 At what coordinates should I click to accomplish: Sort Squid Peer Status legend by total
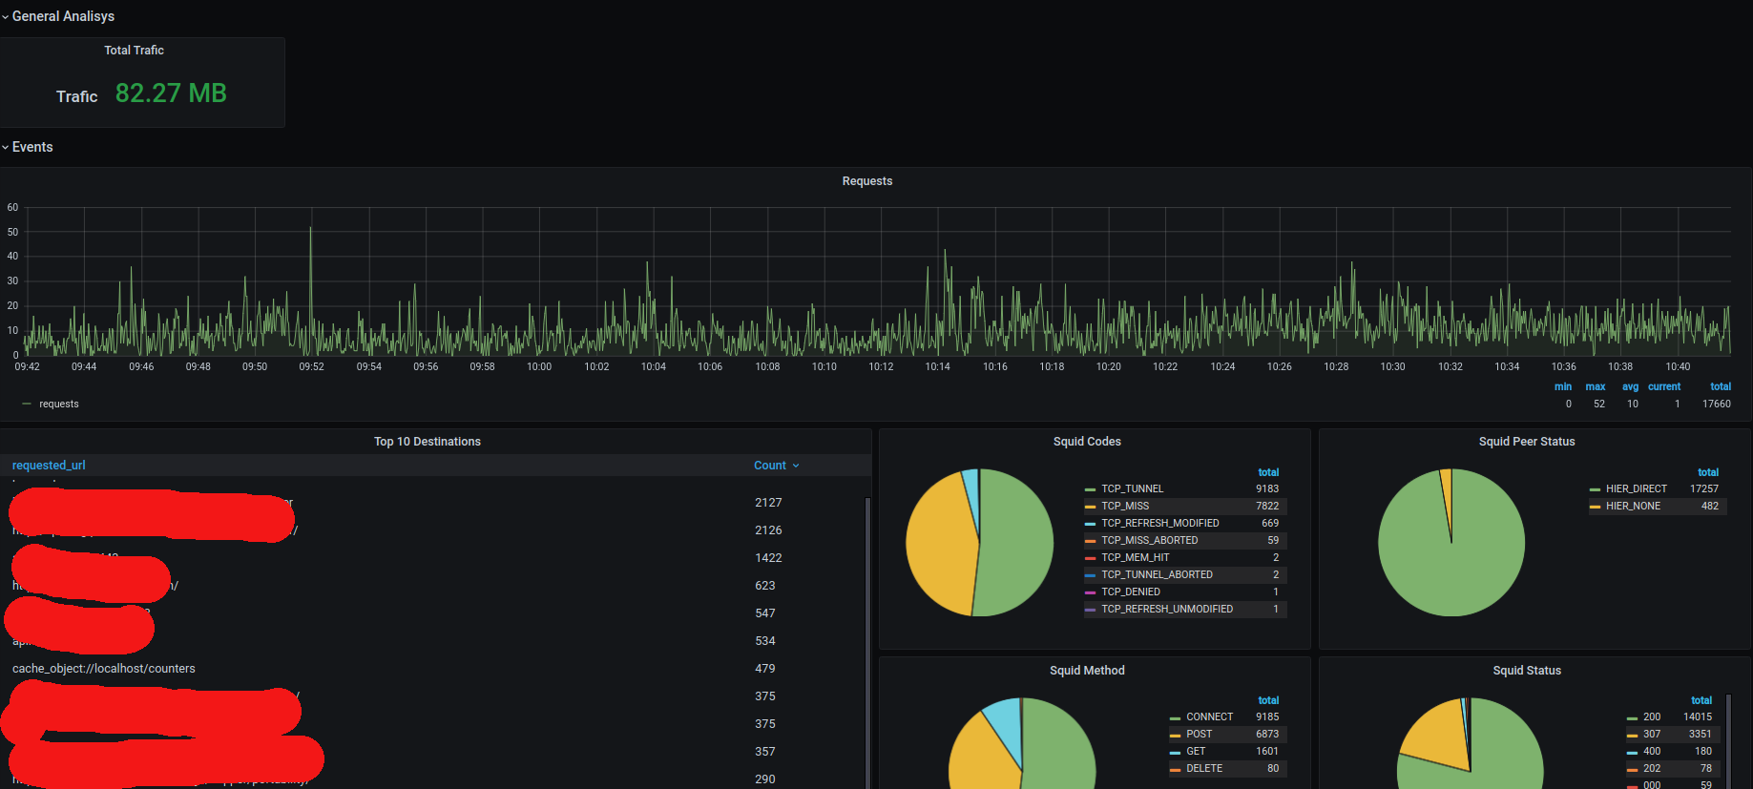tap(1708, 473)
